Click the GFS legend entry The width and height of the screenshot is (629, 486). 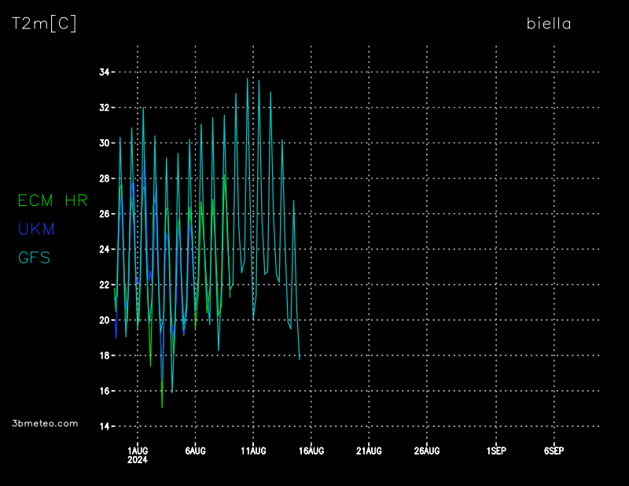click(34, 257)
